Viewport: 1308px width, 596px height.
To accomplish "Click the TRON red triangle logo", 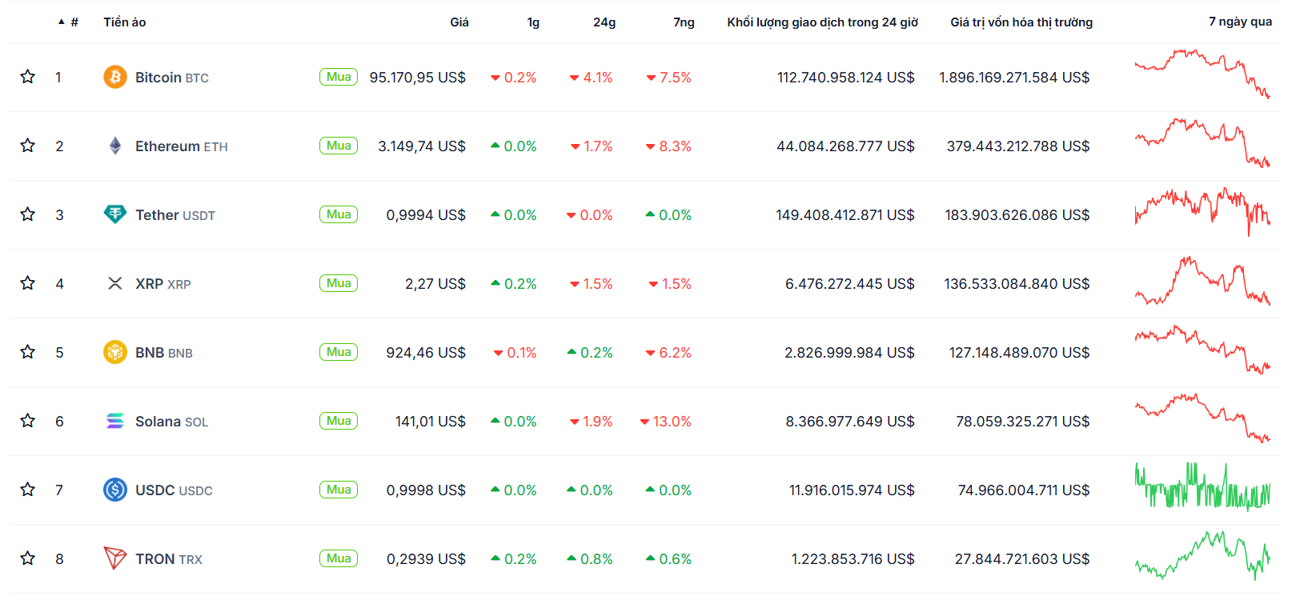I will pyautogui.click(x=115, y=558).
